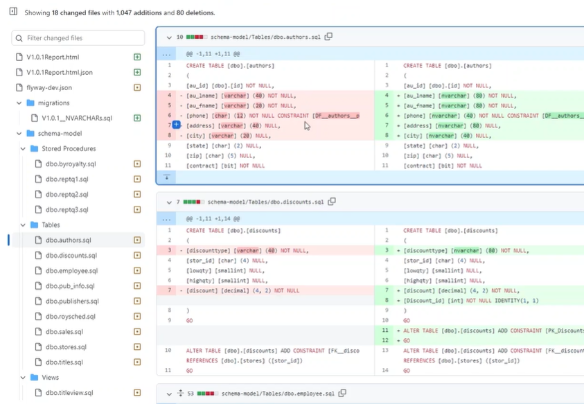The width and height of the screenshot is (584, 404).
Task: Copy dbo.authors.sql file path
Action: 328,37
